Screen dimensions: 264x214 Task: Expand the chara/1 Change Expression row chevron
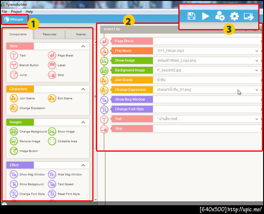pos(257,90)
